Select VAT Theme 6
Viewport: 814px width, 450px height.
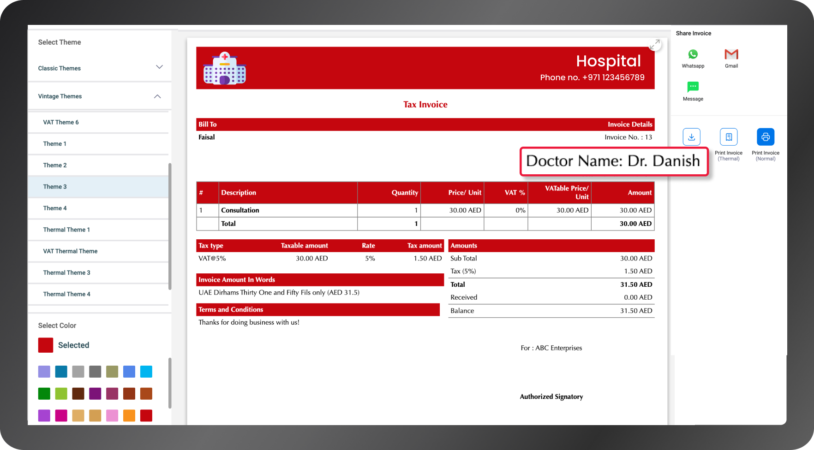98,122
